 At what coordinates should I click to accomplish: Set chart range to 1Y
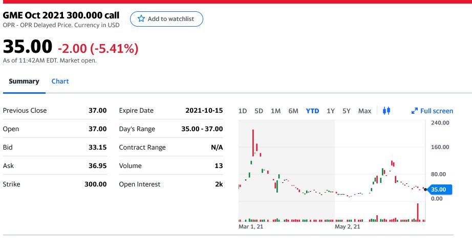[331, 111]
